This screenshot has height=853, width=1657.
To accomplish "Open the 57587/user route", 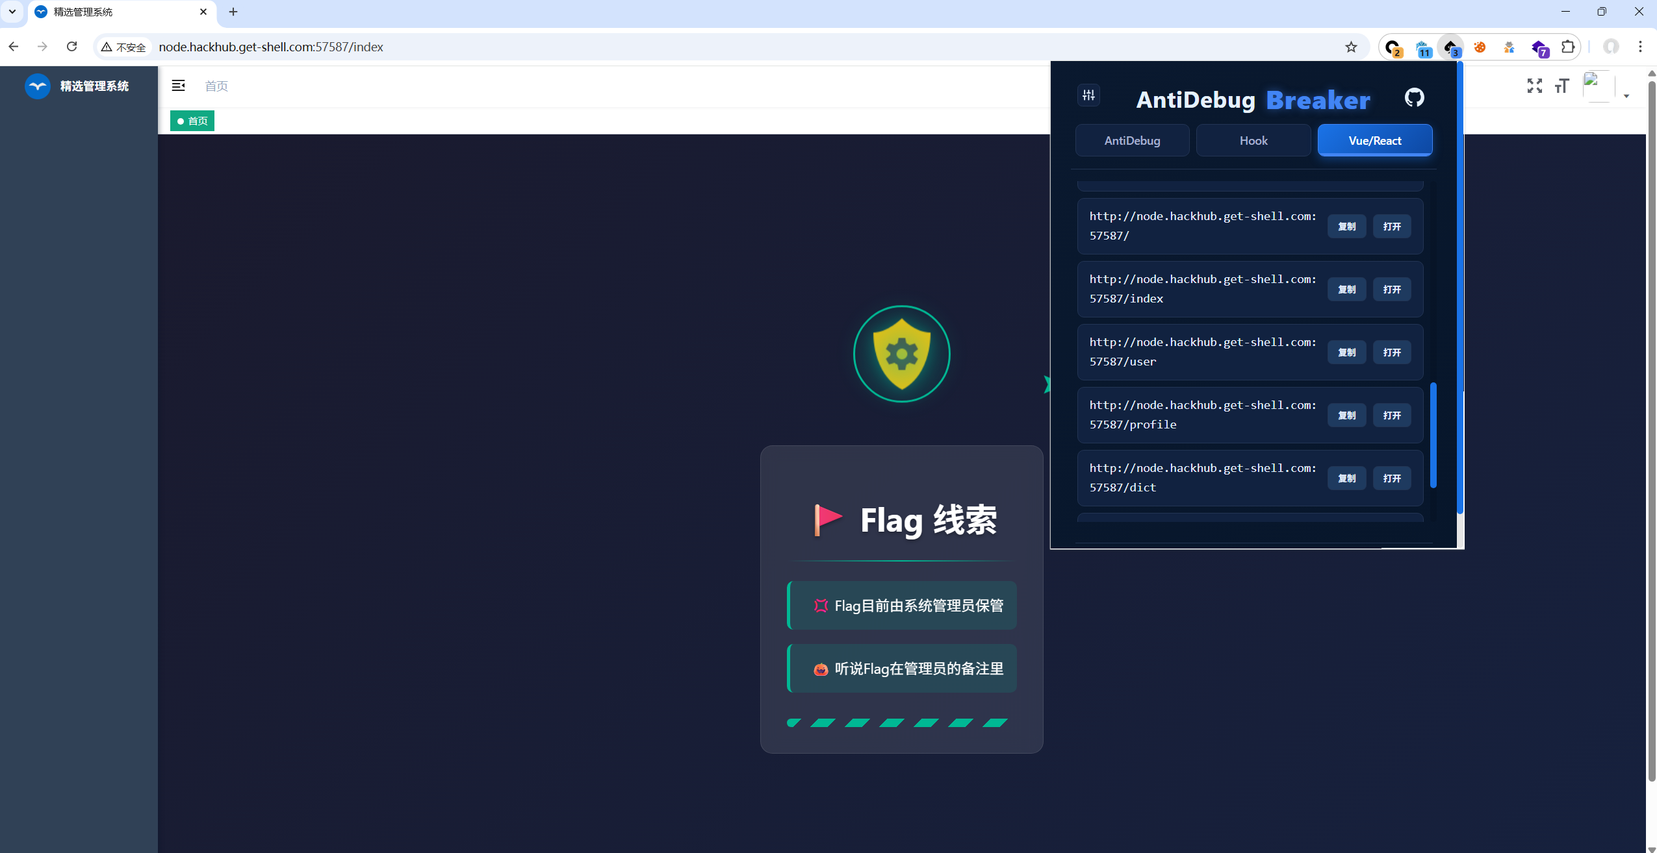I will click(1391, 352).
